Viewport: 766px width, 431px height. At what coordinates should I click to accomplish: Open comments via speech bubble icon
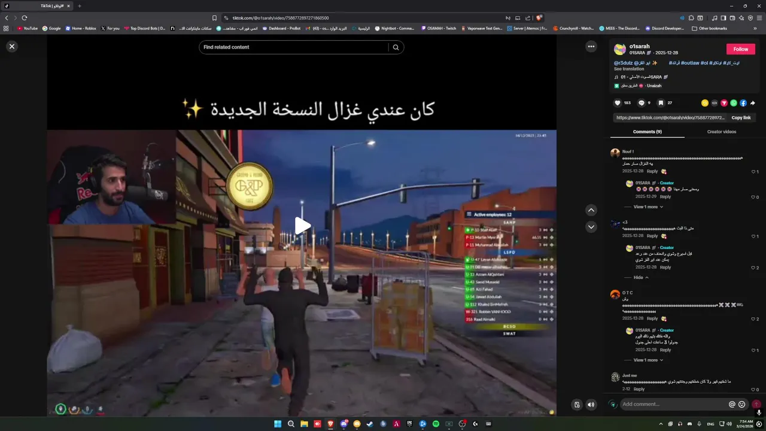[642, 103]
